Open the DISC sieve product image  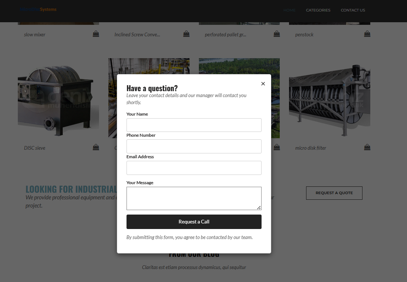pyautogui.click(x=58, y=98)
